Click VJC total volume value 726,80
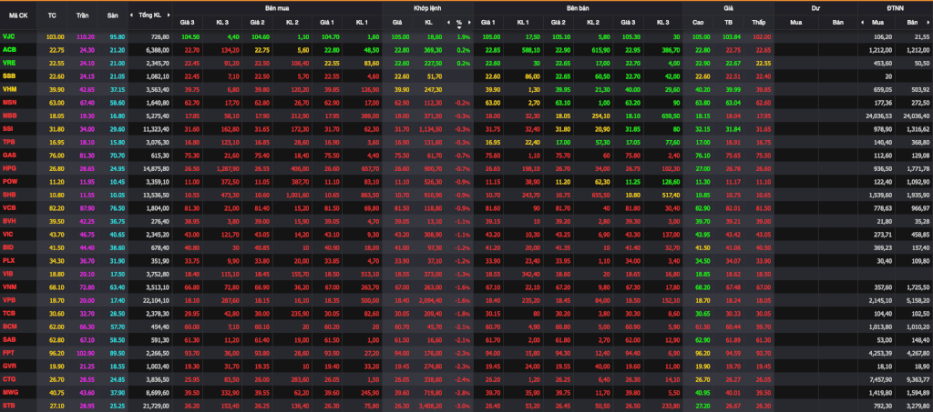 tap(160, 36)
